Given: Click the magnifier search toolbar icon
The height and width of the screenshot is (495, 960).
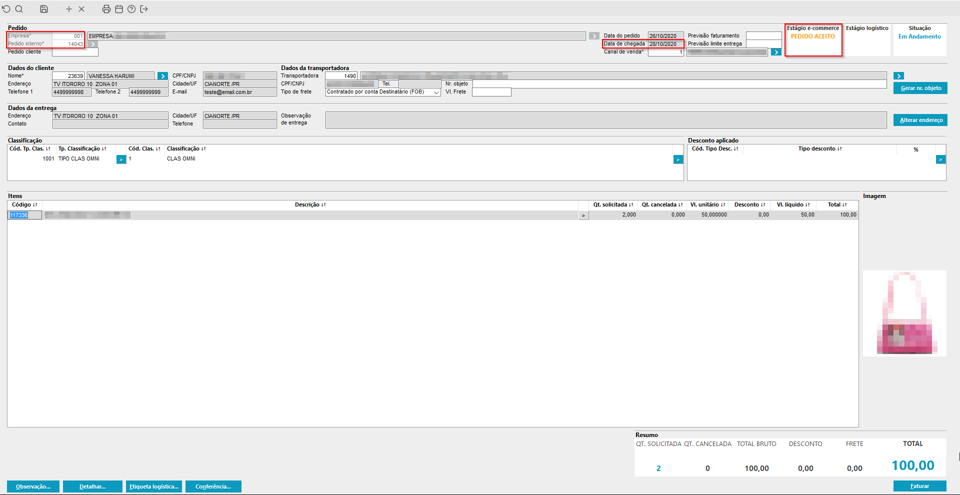Looking at the screenshot, I should tap(19, 9).
